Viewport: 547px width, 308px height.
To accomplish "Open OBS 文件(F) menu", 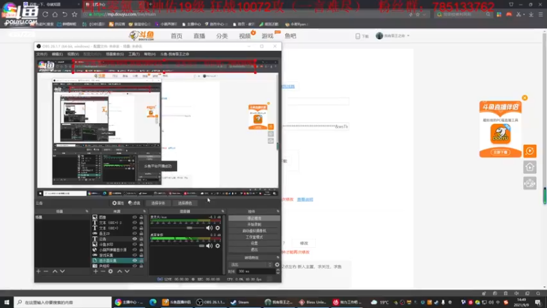I will tap(42, 54).
